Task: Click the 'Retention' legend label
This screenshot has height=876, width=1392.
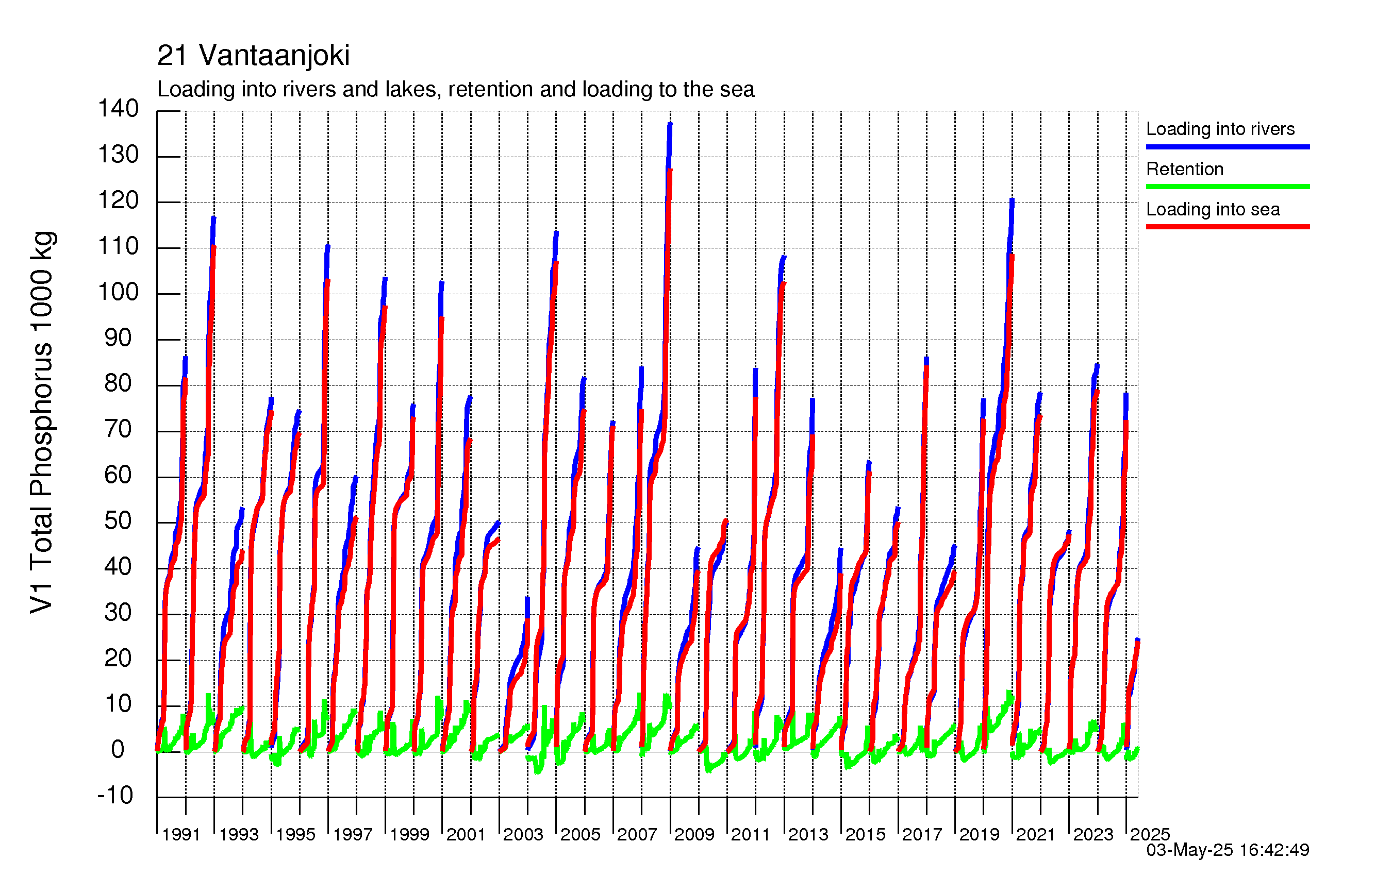Action: [1185, 169]
